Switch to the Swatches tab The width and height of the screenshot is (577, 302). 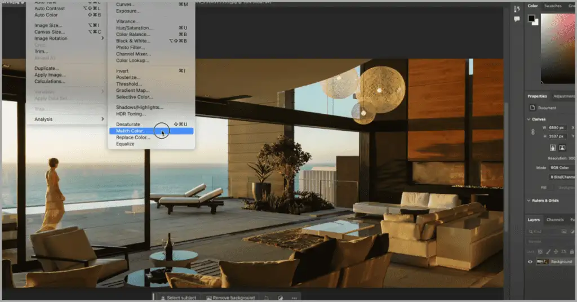[x=553, y=6]
